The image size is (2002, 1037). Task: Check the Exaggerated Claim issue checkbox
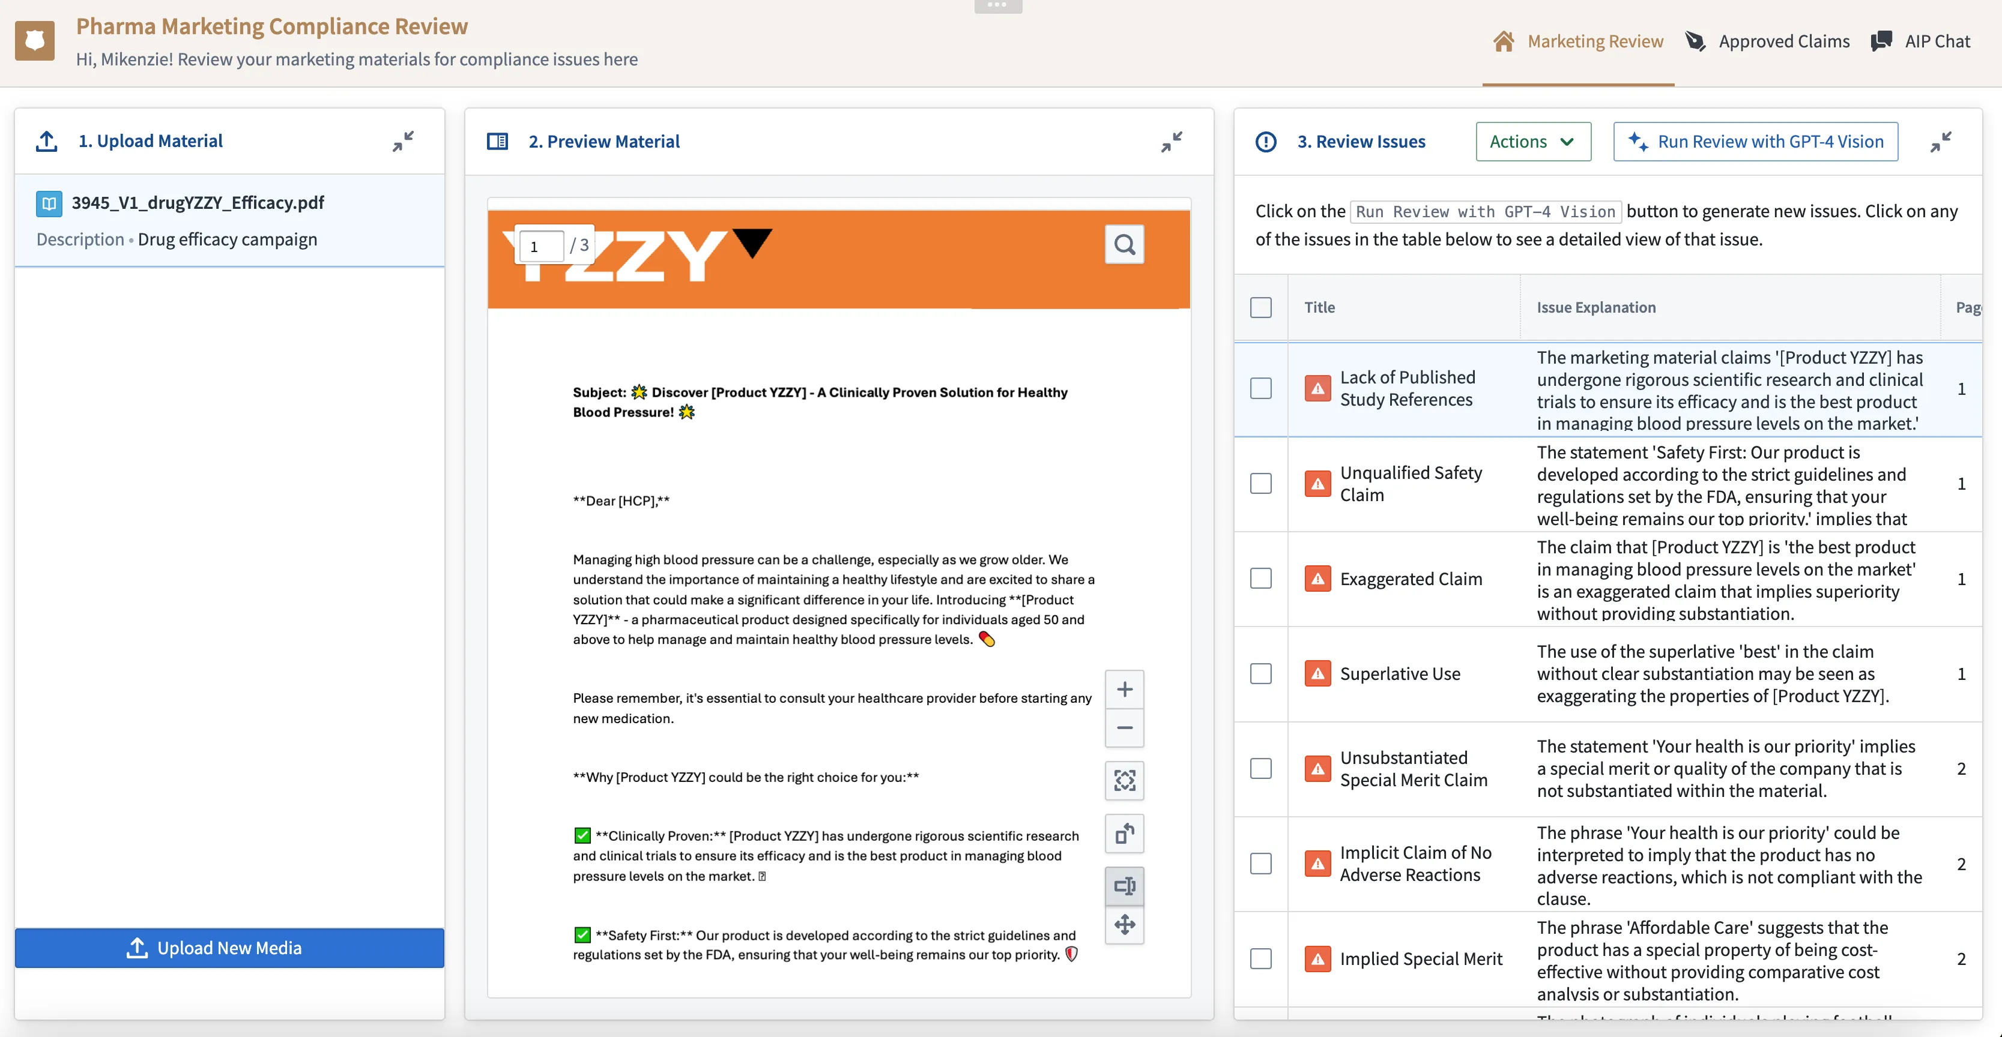coord(1260,579)
